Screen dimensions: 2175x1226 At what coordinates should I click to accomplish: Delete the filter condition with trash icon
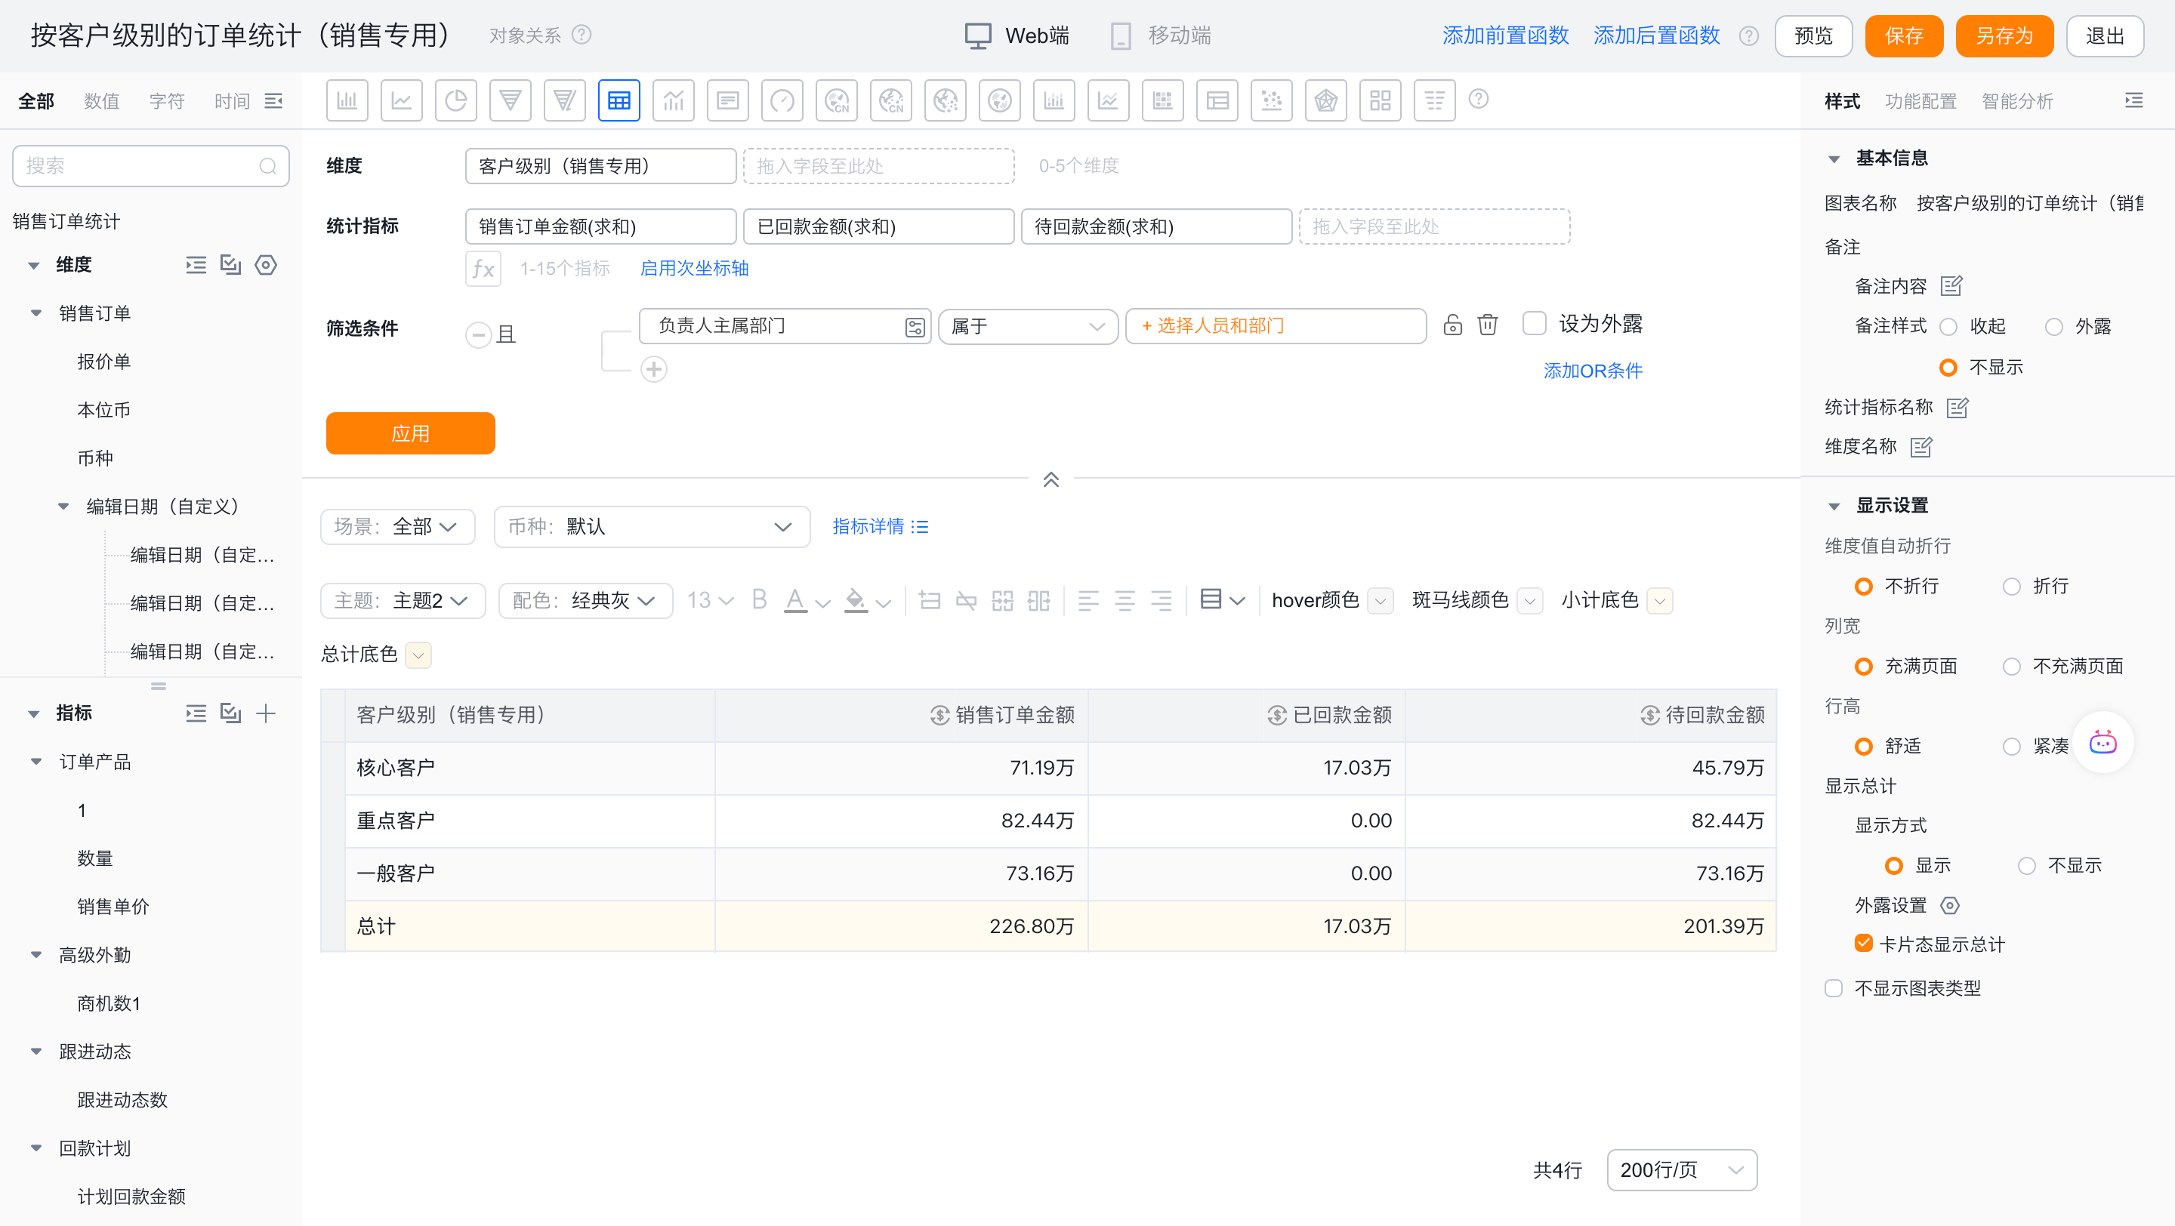pos(1488,325)
